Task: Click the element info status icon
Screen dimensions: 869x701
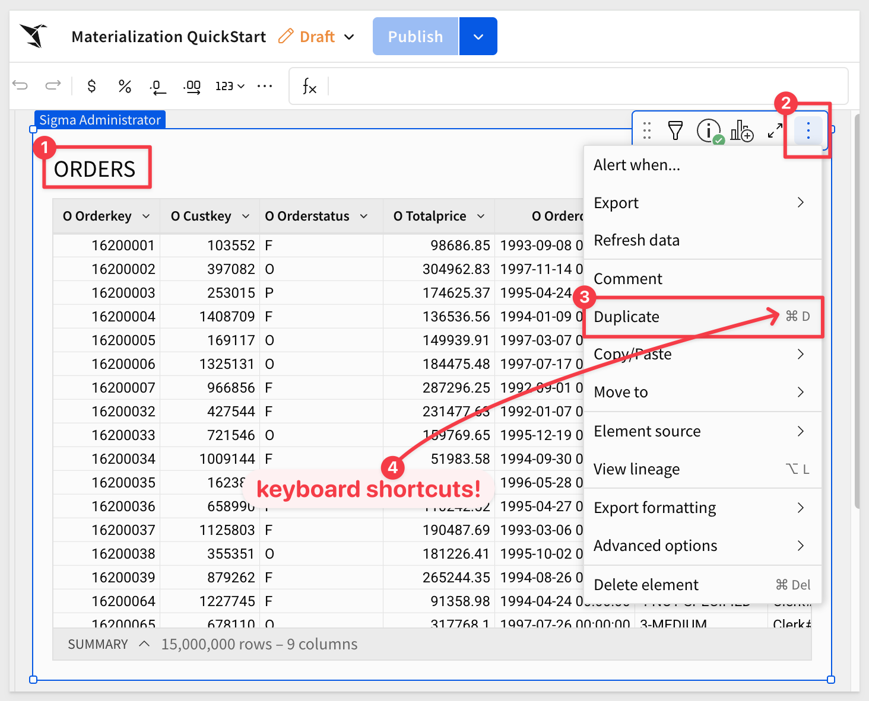Action: pos(710,131)
